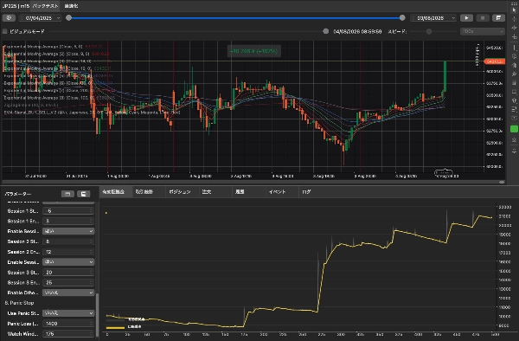Open the 注文 tab

coord(207,191)
